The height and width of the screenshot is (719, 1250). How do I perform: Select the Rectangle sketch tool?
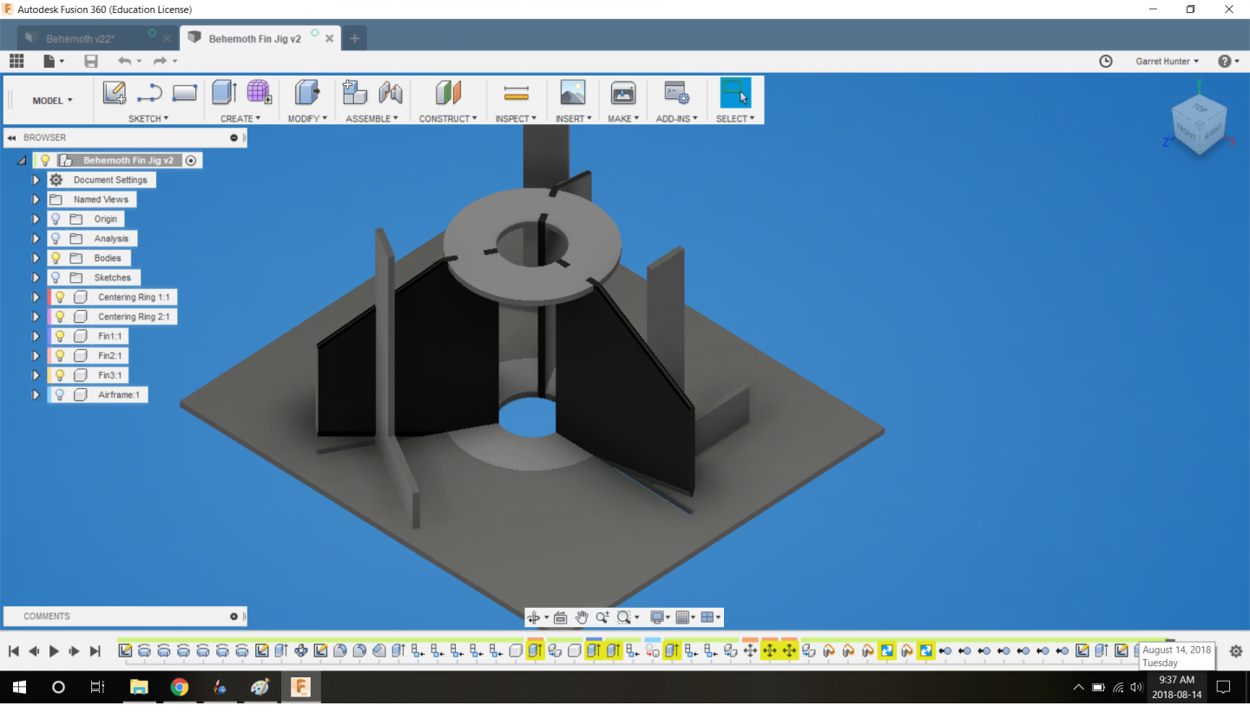point(185,93)
